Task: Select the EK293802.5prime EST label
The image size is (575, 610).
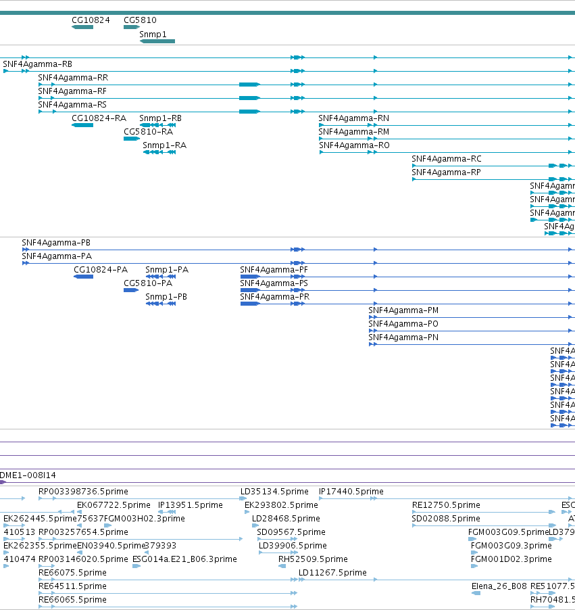Action: point(281,505)
